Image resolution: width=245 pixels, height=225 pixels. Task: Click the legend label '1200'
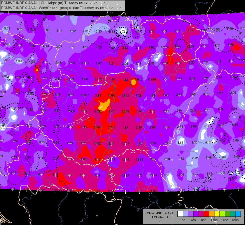coord(214,220)
